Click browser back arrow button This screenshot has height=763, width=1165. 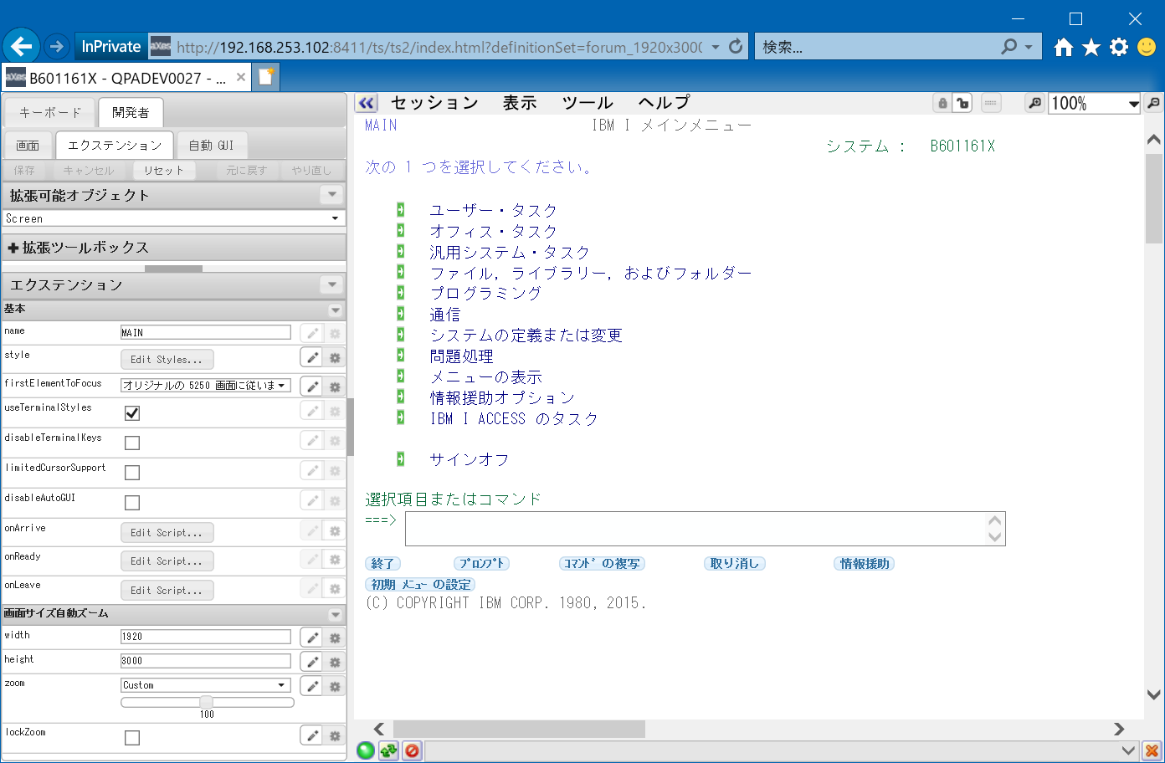coord(22,47)
